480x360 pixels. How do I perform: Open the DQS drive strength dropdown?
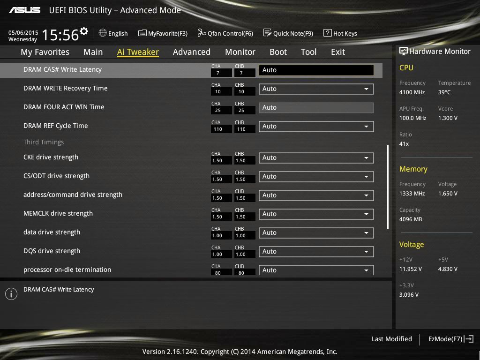click(x=316, y=252)
